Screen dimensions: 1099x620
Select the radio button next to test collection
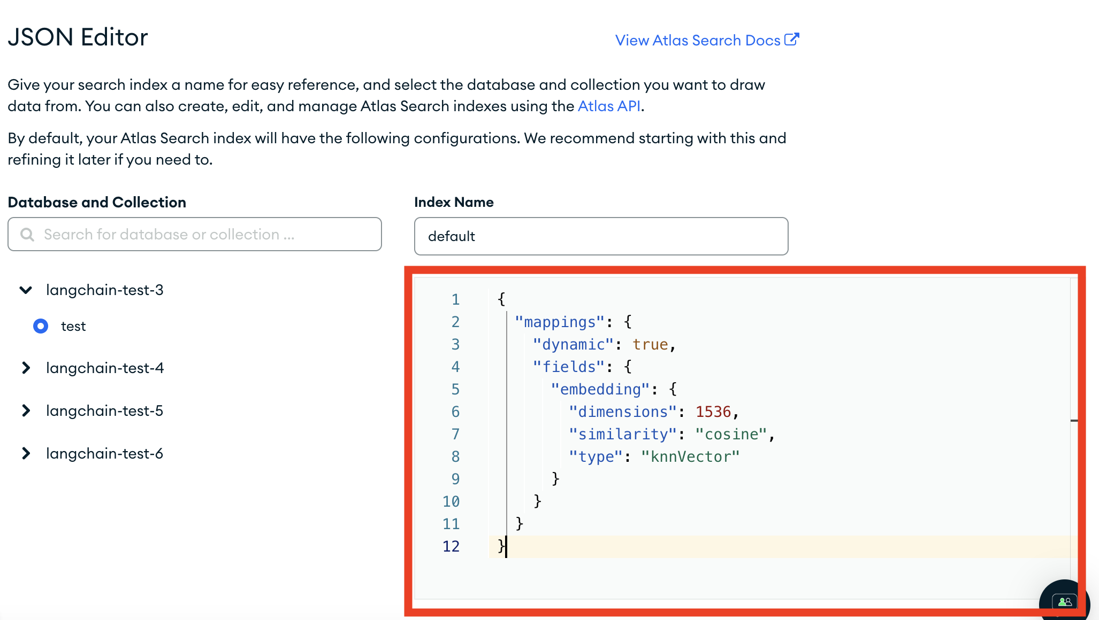[40, 326]
